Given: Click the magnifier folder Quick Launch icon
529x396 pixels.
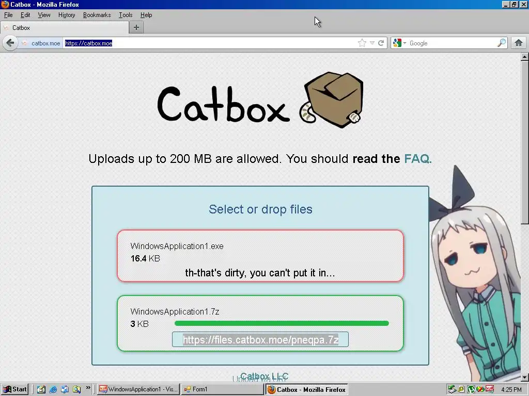Looking at the screenshot, I should [x=76, y=389].
